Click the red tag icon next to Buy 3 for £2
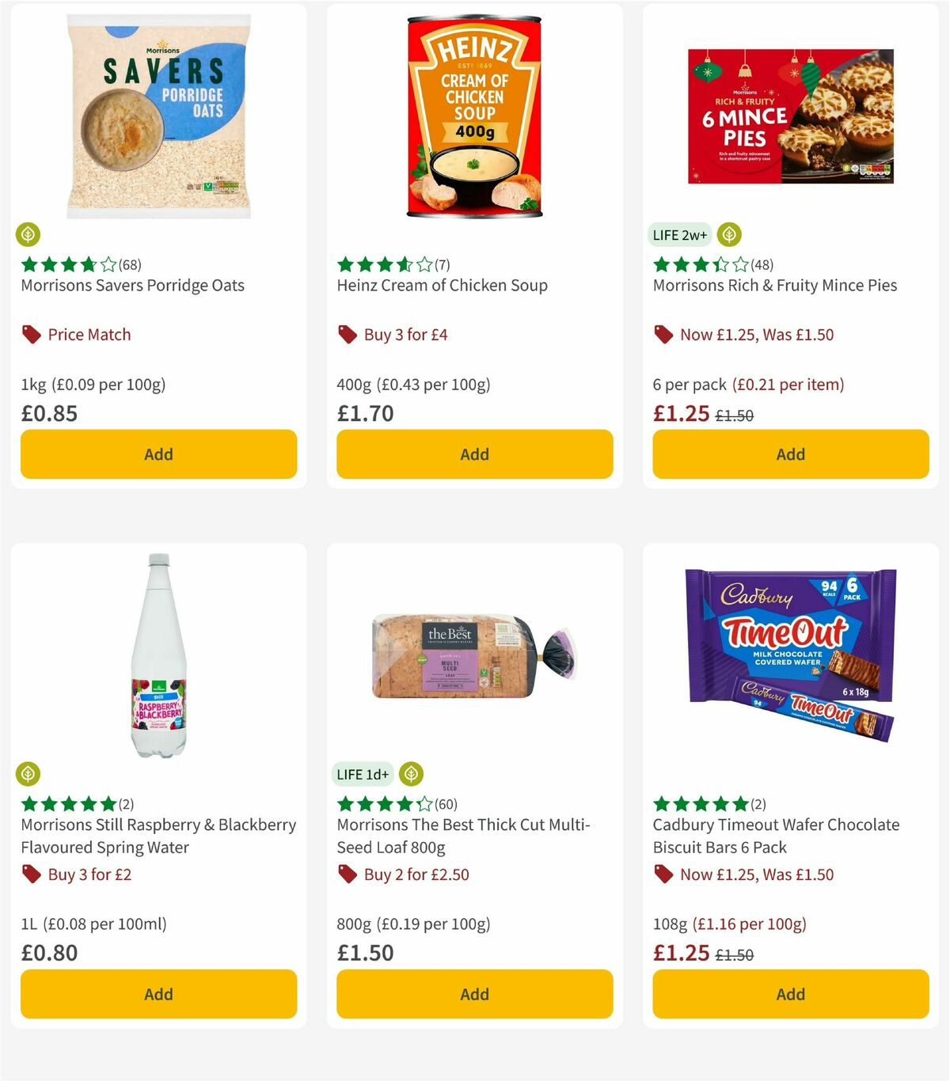This screenshot has height=1081, width=950. pos(30,874)
